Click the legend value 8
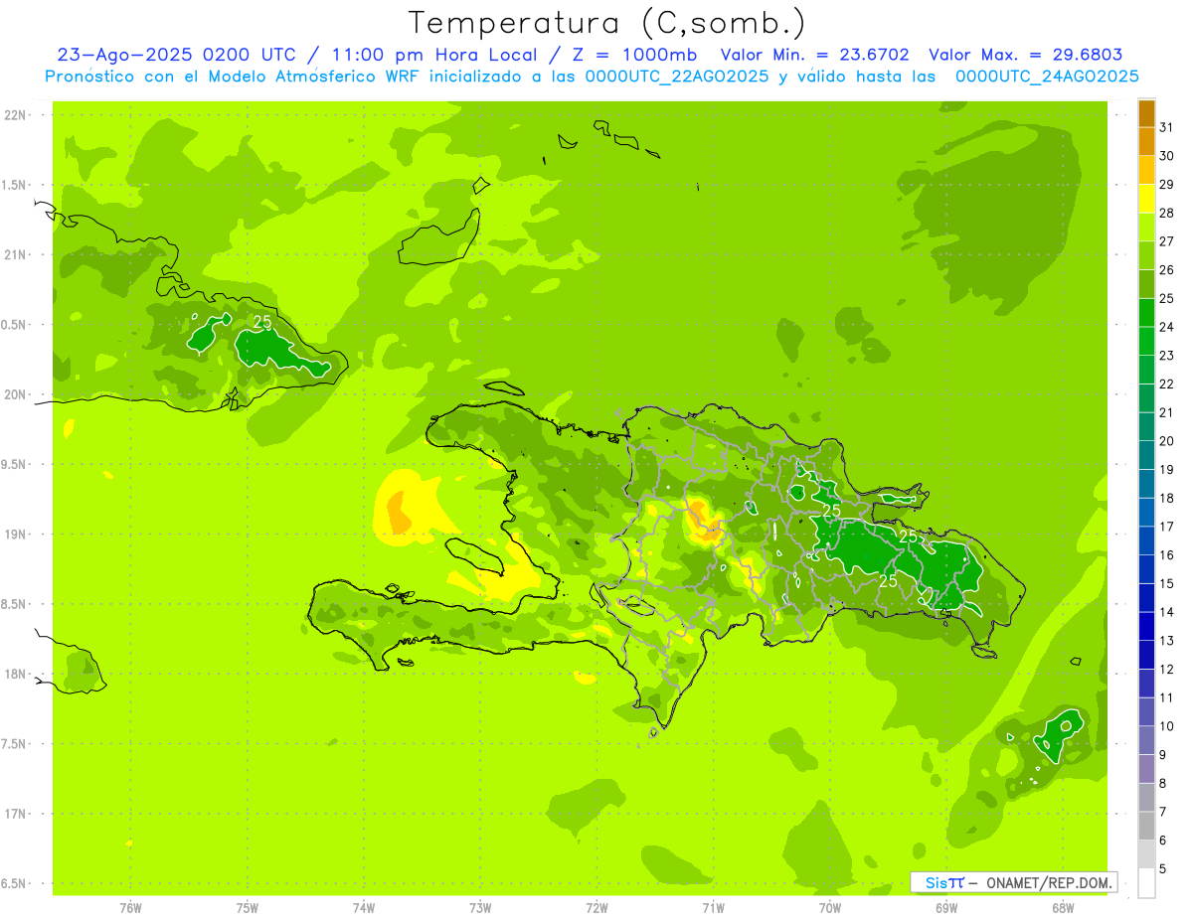This screenshot has height=921, width=1193. [x=1163, y=784]
